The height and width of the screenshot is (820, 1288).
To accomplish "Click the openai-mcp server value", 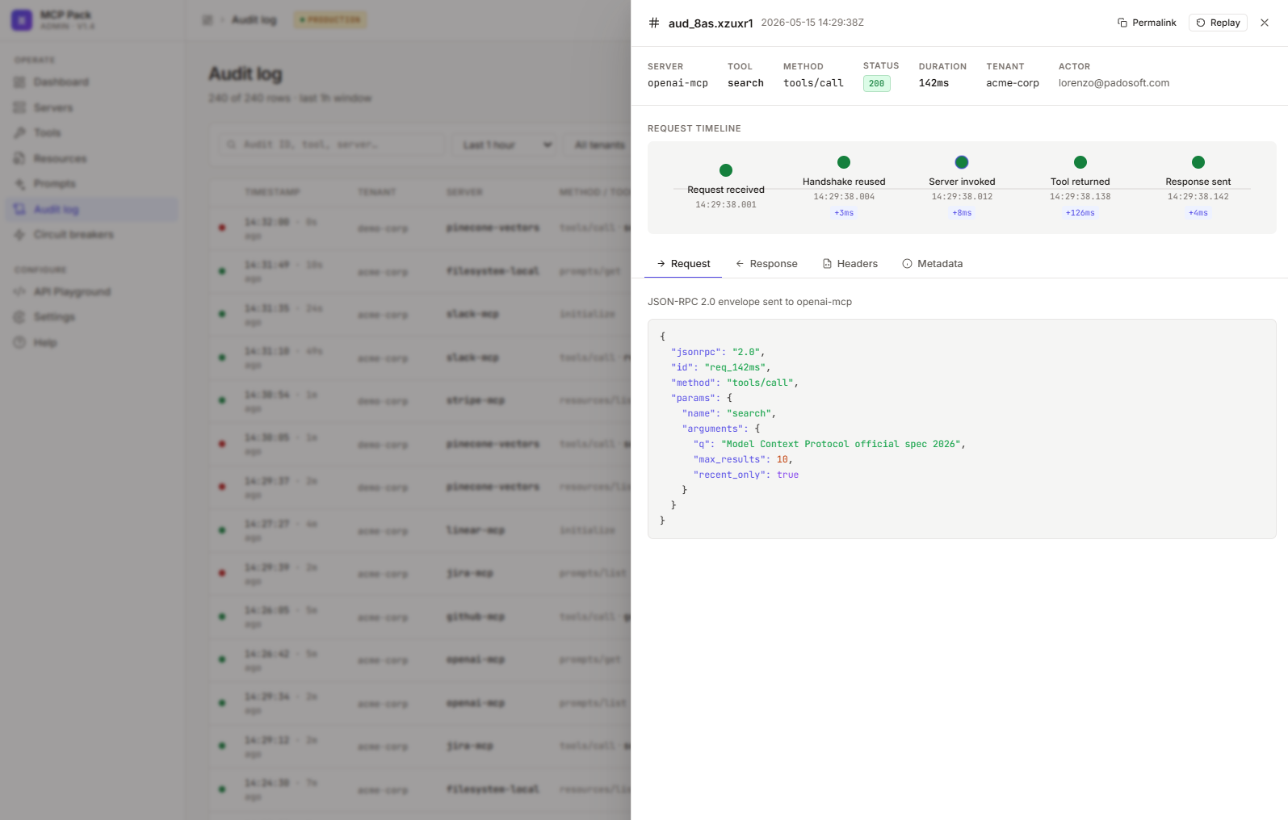I will click(678, 83).
